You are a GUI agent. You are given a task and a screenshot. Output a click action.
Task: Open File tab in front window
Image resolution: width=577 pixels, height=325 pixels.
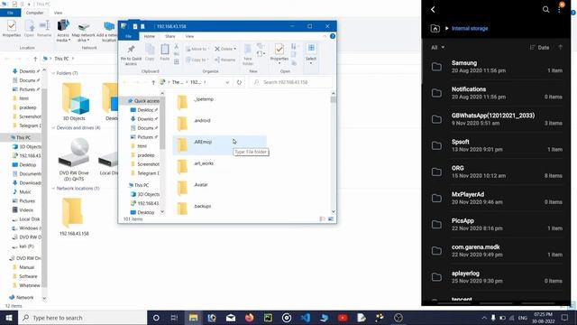(128, 36)
